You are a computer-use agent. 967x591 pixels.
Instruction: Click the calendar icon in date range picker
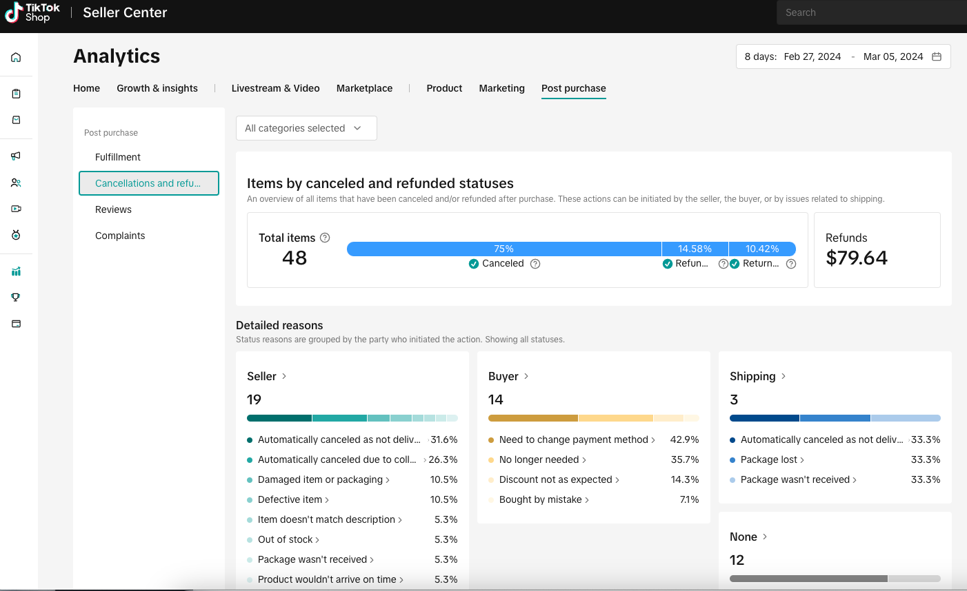pos(937,56)
